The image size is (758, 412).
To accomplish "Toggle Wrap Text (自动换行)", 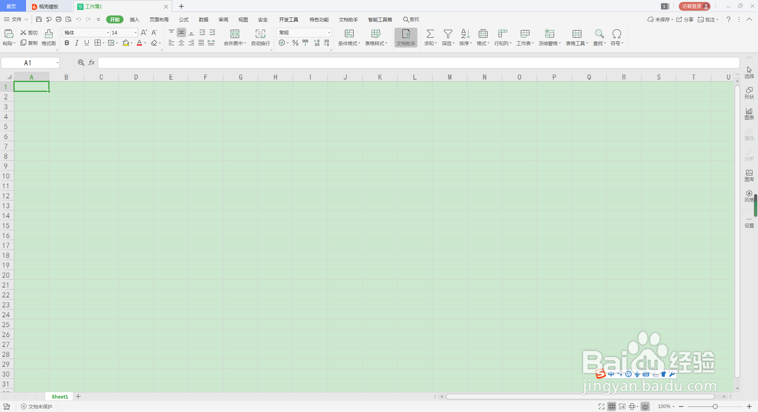I will (261, 38).
